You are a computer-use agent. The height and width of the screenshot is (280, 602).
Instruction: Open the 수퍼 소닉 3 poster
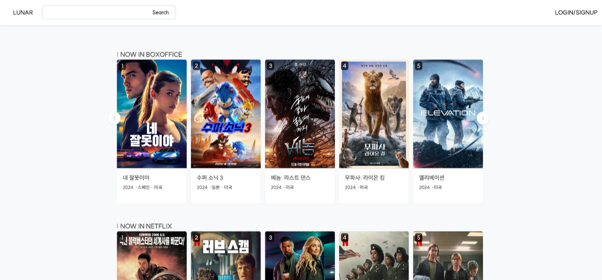point(226,114)
